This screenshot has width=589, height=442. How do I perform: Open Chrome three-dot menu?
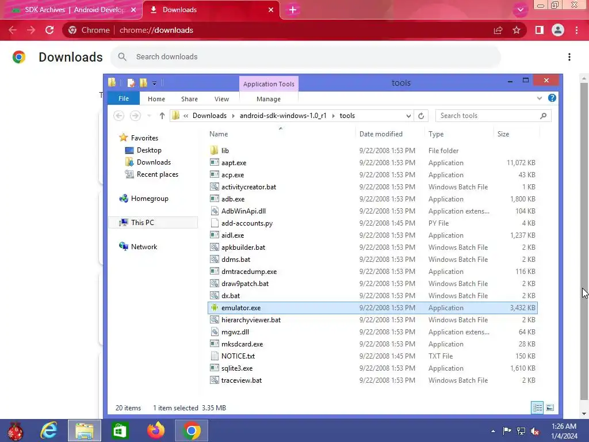[x=576, y=30]
